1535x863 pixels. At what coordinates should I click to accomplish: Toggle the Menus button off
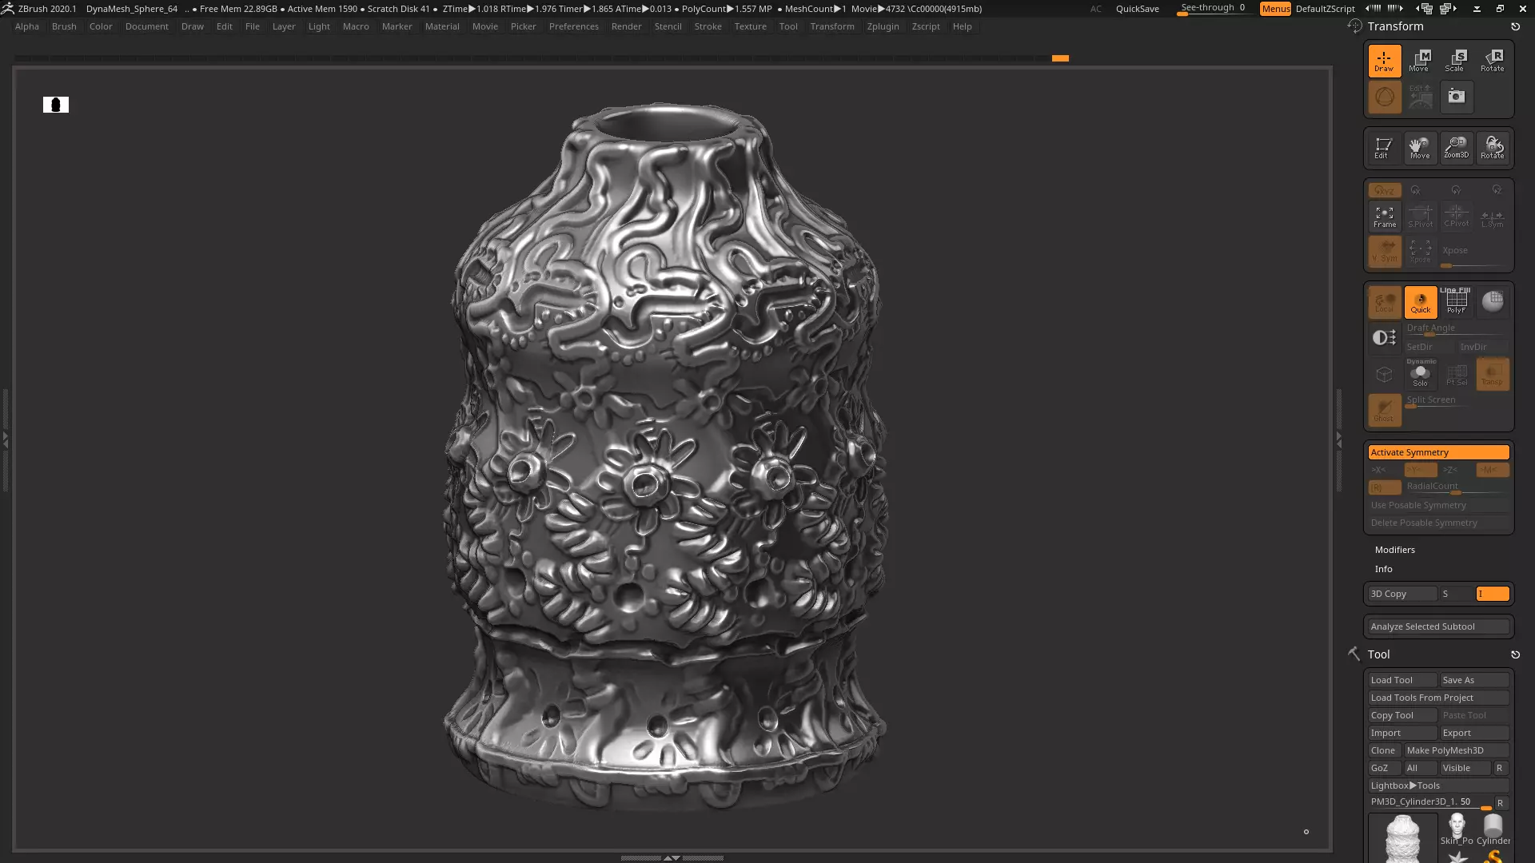1275,9
